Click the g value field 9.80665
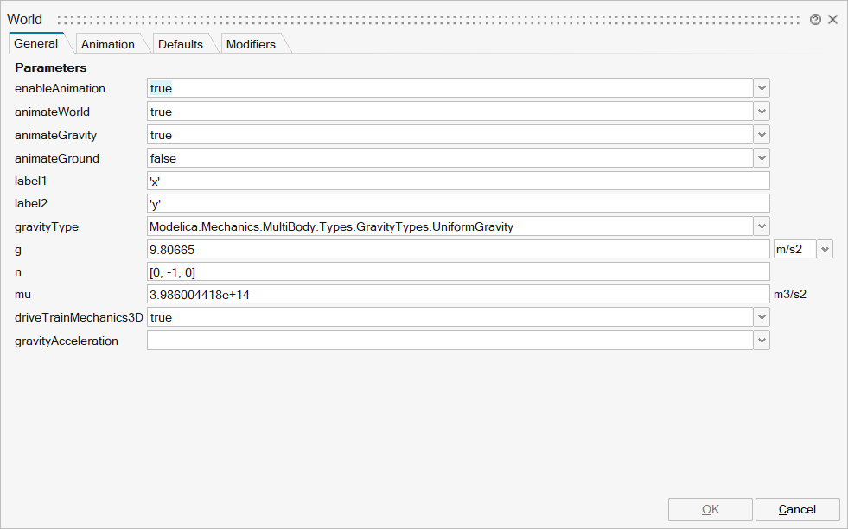 point(458,250)
